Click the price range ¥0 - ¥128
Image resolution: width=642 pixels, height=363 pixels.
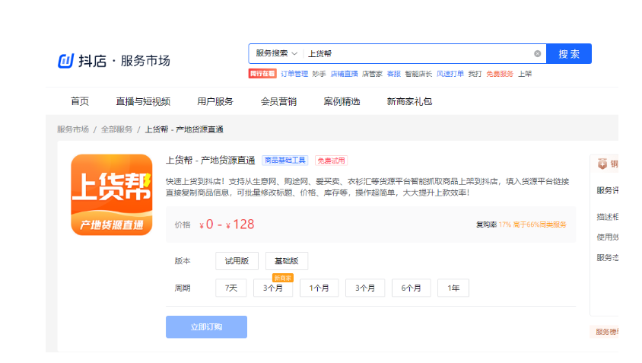227,224
